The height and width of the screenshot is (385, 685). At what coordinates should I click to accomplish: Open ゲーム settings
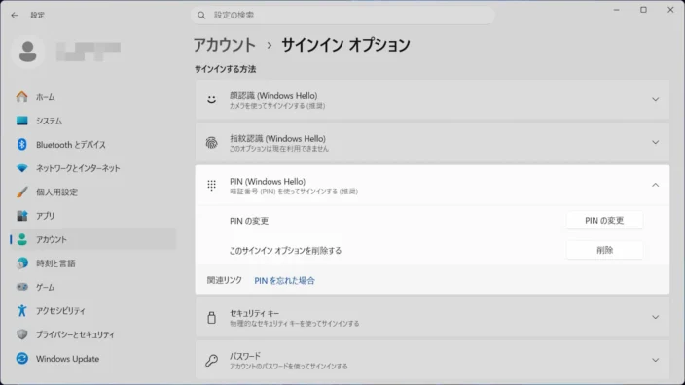(93, 287)
